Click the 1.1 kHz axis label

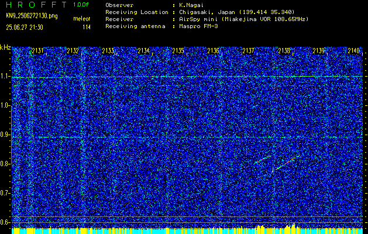tap(4, 76)
